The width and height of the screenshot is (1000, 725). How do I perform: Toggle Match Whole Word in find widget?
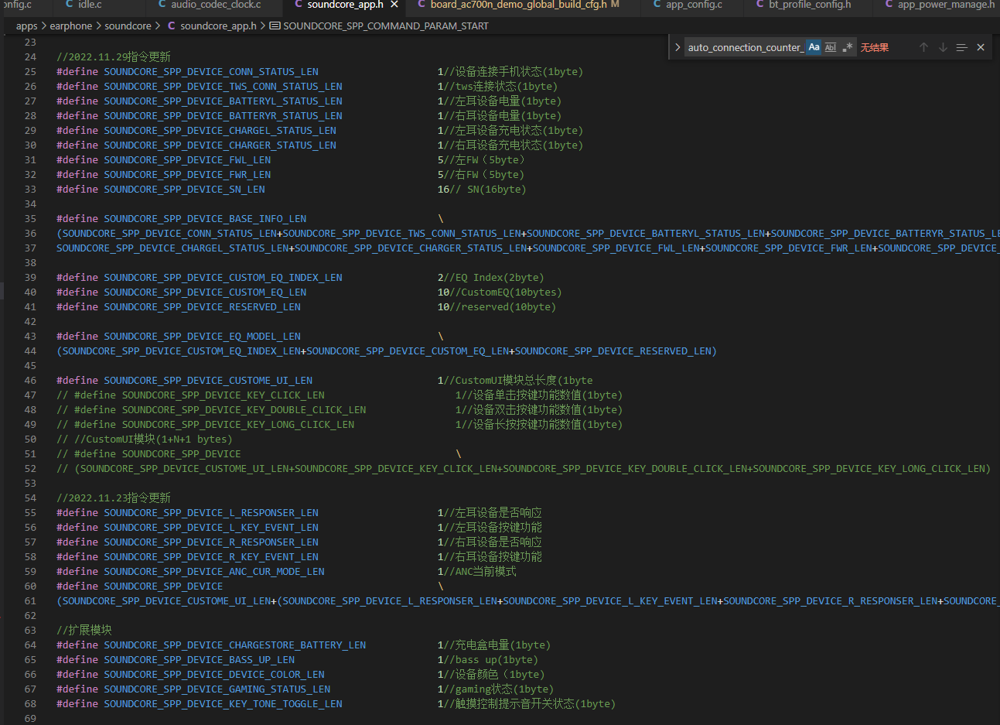[831, 47]
